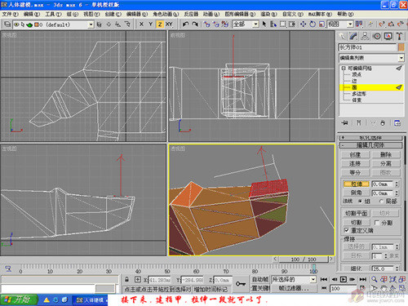The height and width of the screenshot is (306, 408).
Task: Expand the collapsed selection rollout above 编辑几何体
Action: tap(370, 138)
